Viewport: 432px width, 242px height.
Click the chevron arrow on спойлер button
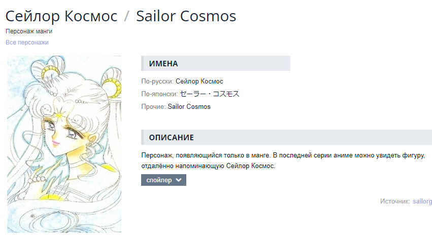178,180
